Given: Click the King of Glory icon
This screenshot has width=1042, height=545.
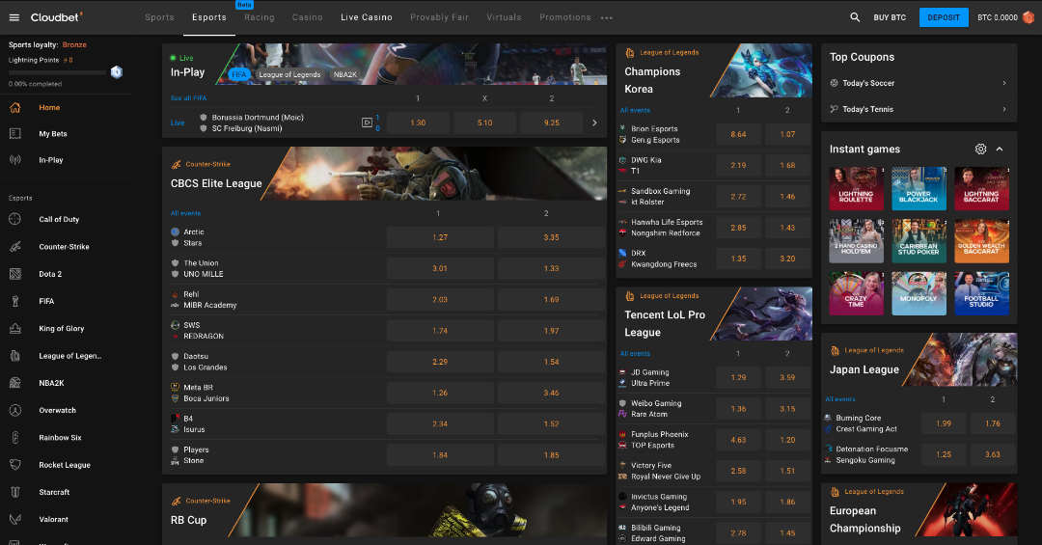Looking at the screenshot, I should click(15, 328).
